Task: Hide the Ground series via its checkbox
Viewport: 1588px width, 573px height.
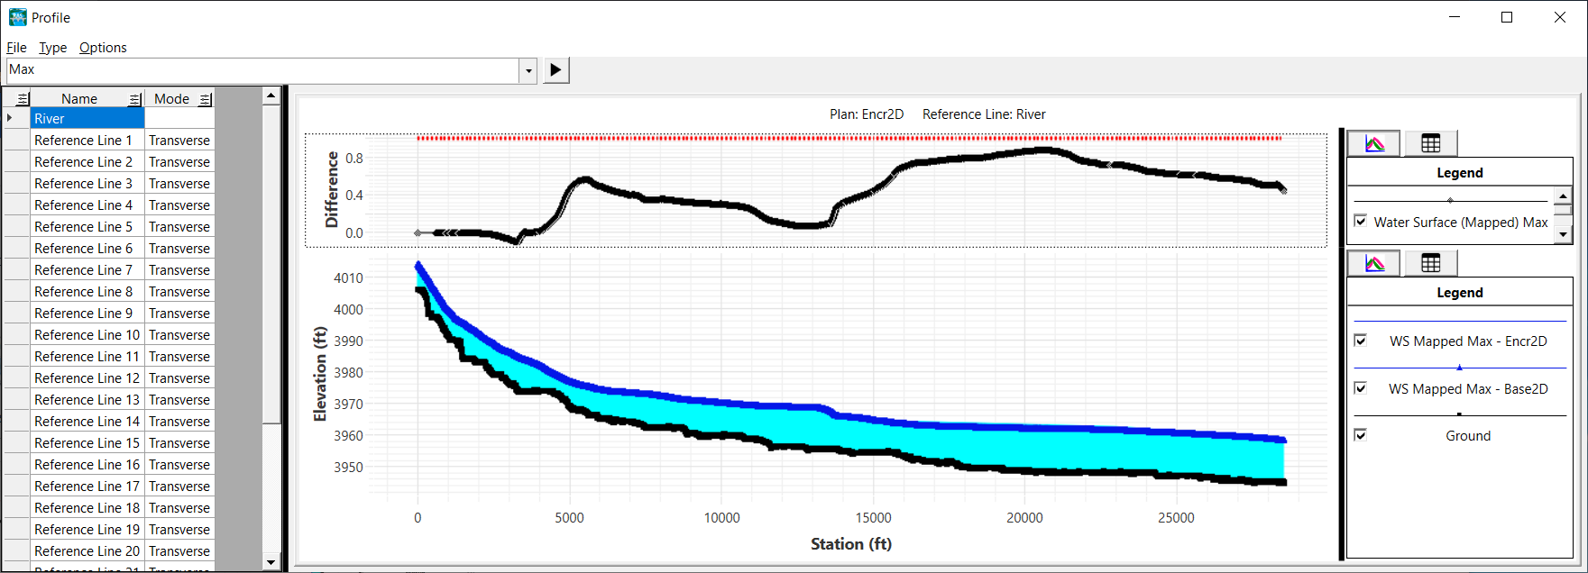Action: pyautogui.click(x=1361, y=435)
